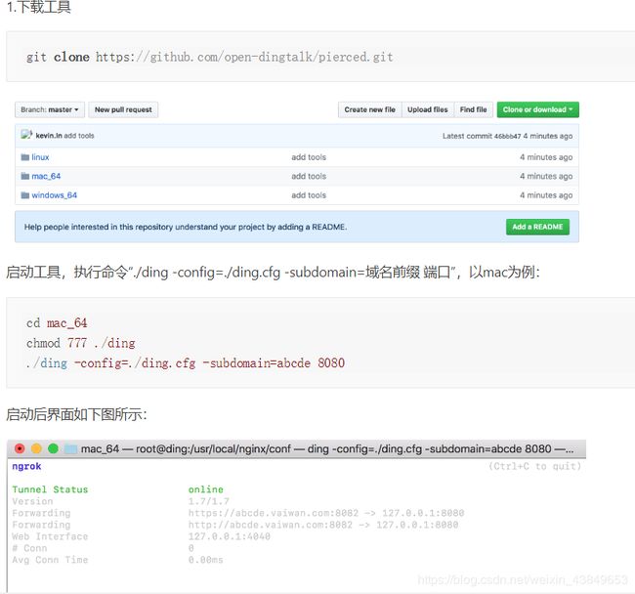Click the online status value

(x=206, y=489)
